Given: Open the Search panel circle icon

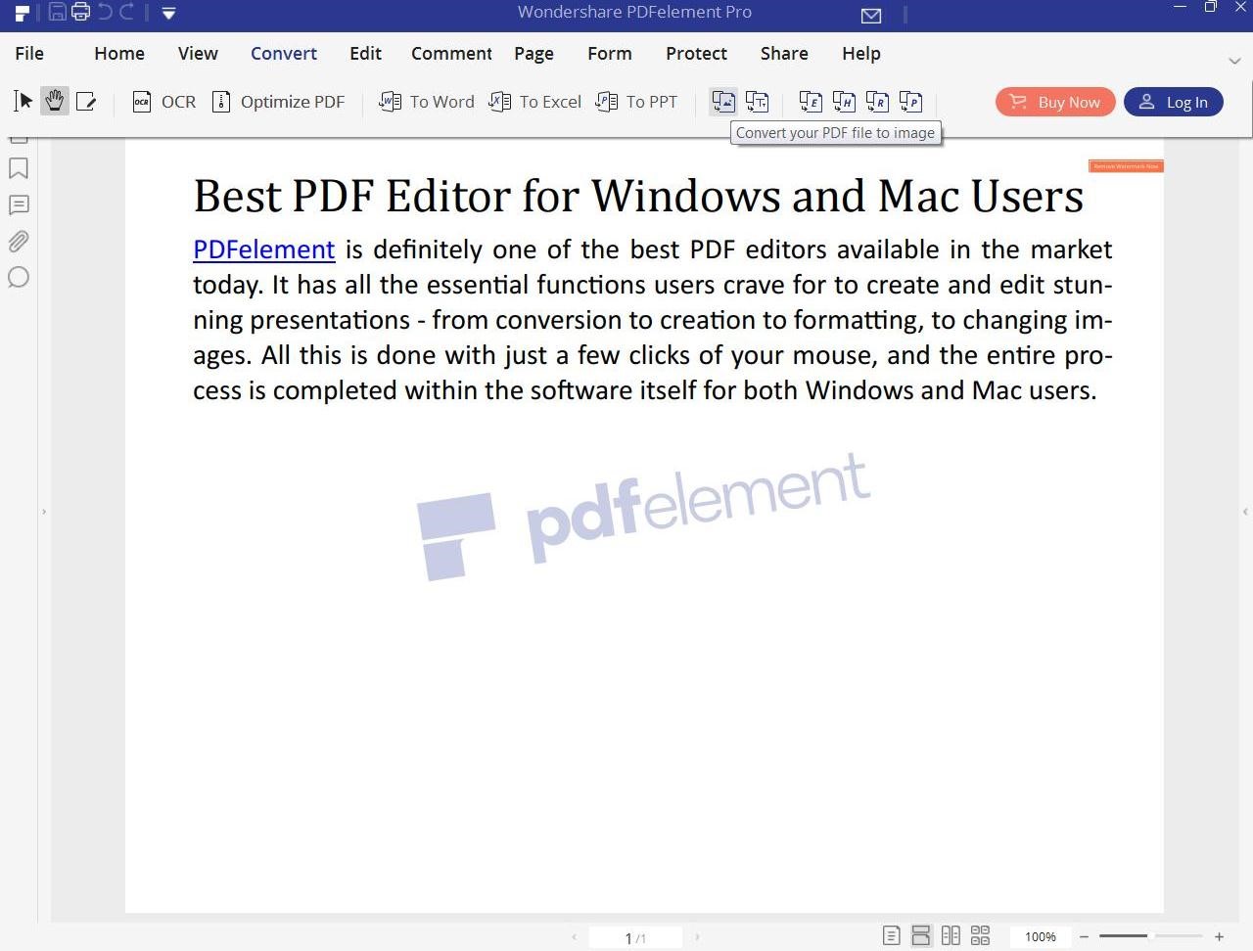Looking at the screenshot, I should (18, 277).
